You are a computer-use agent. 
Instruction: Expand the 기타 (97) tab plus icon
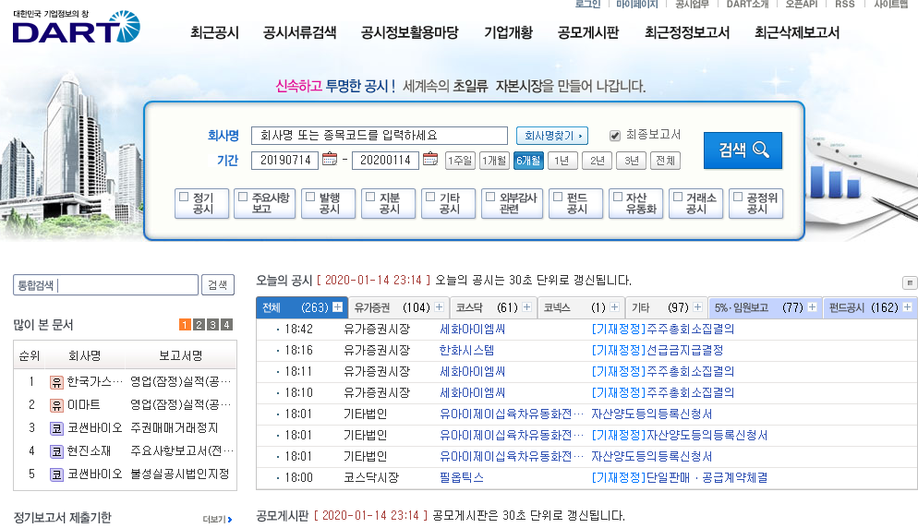coord(697,306)
